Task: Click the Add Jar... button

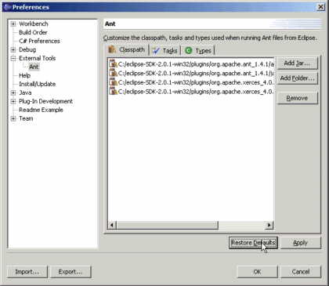Action: 297,63
